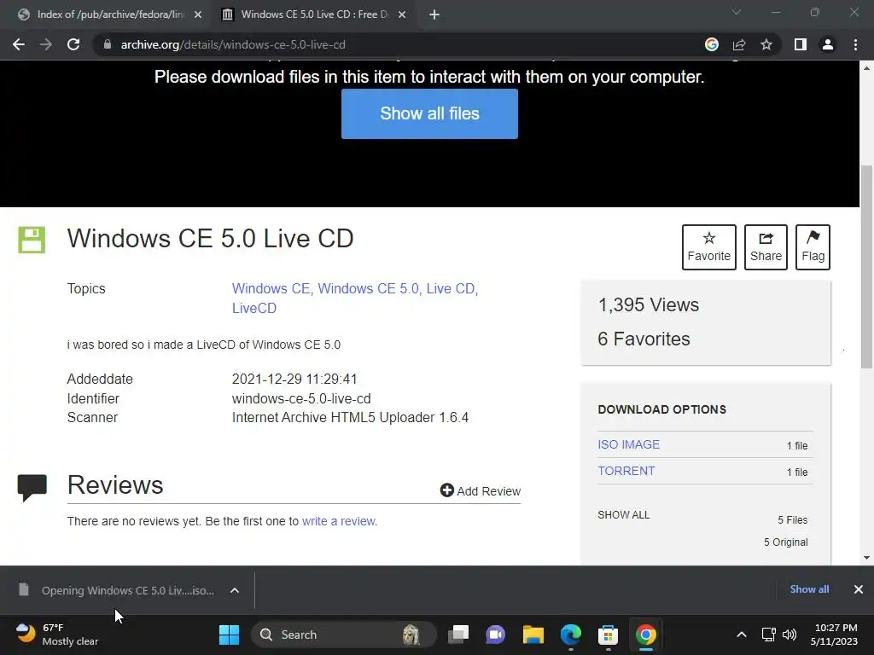874x655 pixels.
Task: Click the scrollbar up arrow
Action: pyautogui.click(x=866, y=68)
